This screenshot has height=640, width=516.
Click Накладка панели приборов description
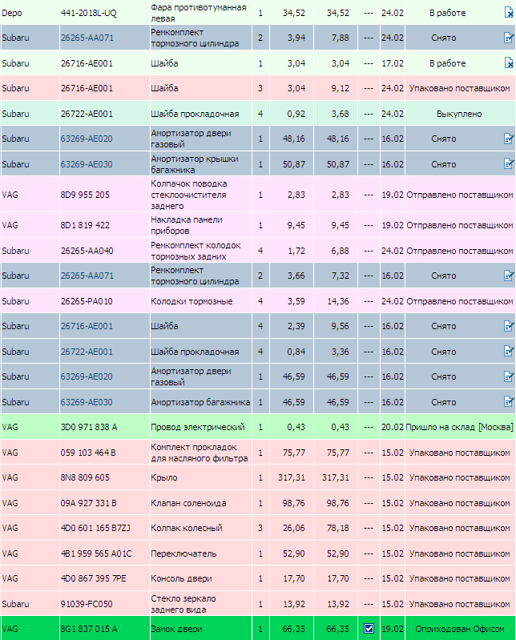[187, 225]
